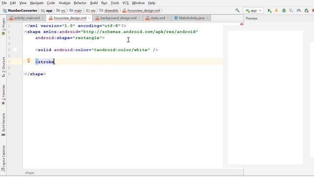The height and width of the screenshot is (177, 314).
Task: Open the Favorites tool window
Action: point(3,95)
